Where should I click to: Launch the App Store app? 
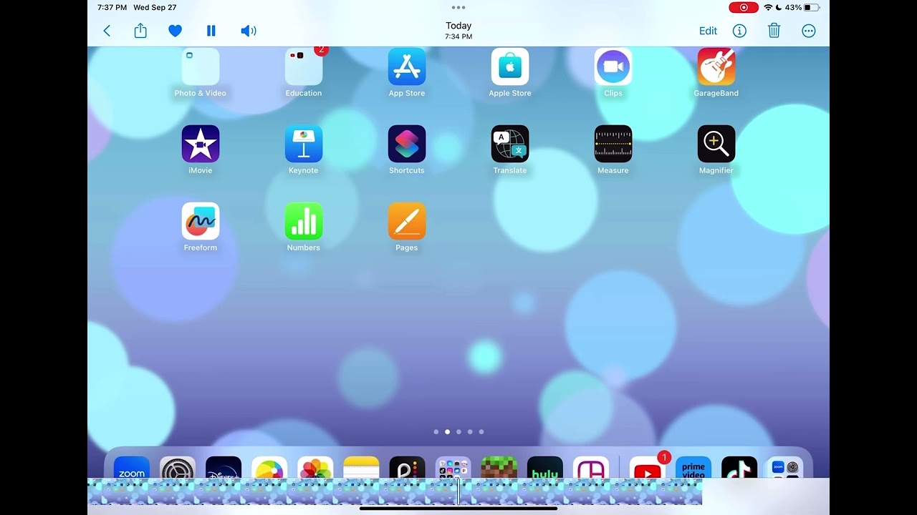407,67
